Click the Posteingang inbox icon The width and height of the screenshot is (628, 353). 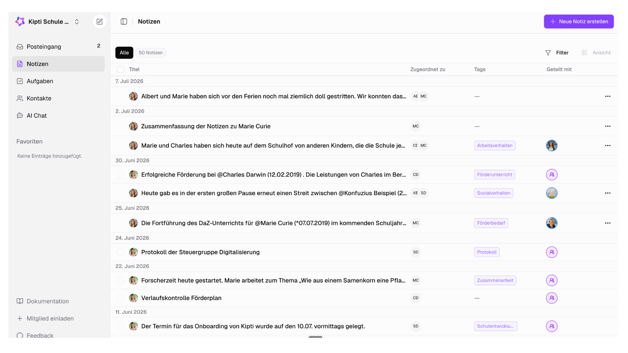pyautogui.click(x=20, y=47)
